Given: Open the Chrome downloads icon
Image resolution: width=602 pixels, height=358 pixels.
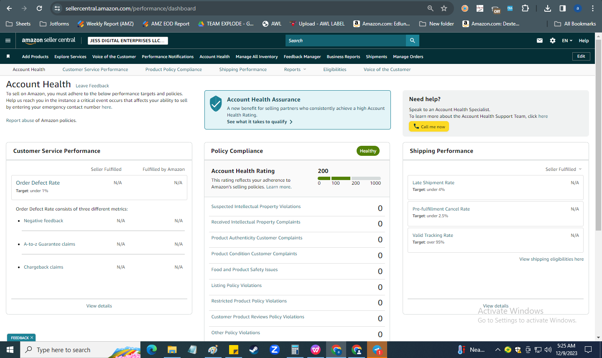Looking at the screenshot, I should click(x=548, y=8).
